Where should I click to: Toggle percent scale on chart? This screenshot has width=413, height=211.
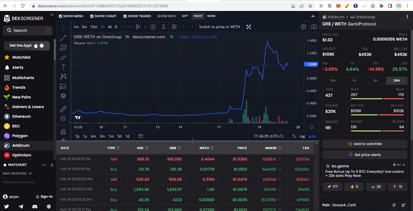click(x=294, y=136)
